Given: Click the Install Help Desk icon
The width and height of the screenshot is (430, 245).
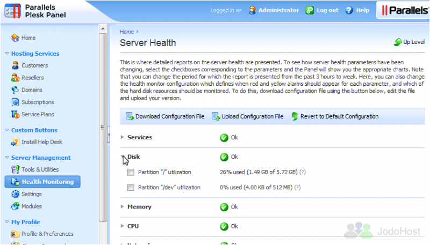Looking at the screenshot, I should [x=15, y=142].
